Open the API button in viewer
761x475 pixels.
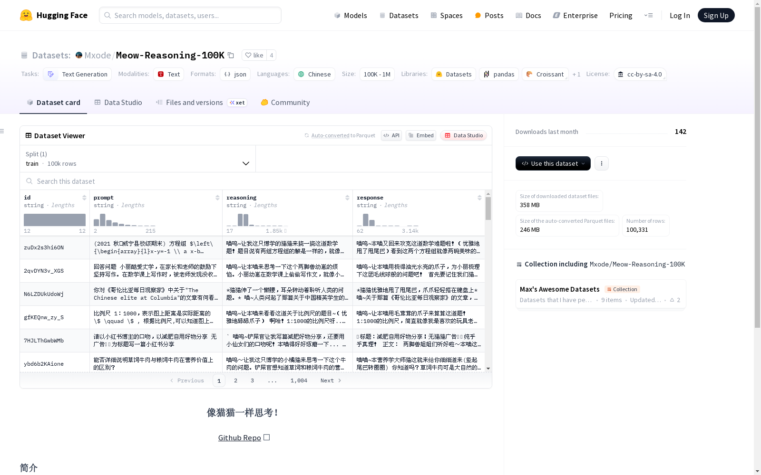391,135
